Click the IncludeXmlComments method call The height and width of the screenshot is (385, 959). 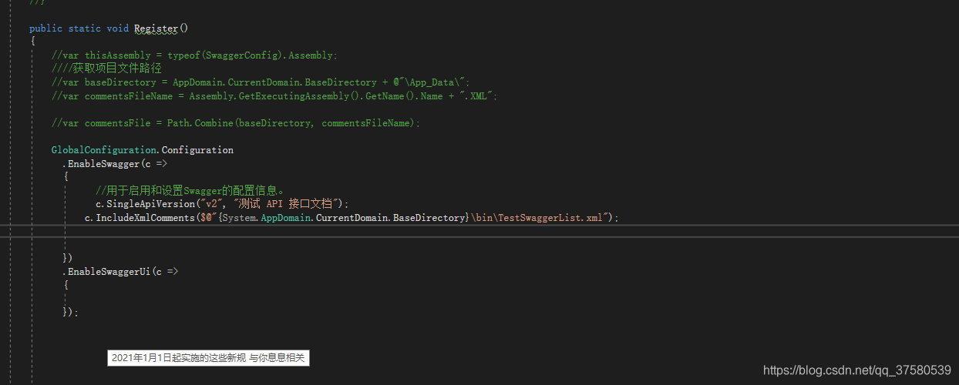click(146, 218)
